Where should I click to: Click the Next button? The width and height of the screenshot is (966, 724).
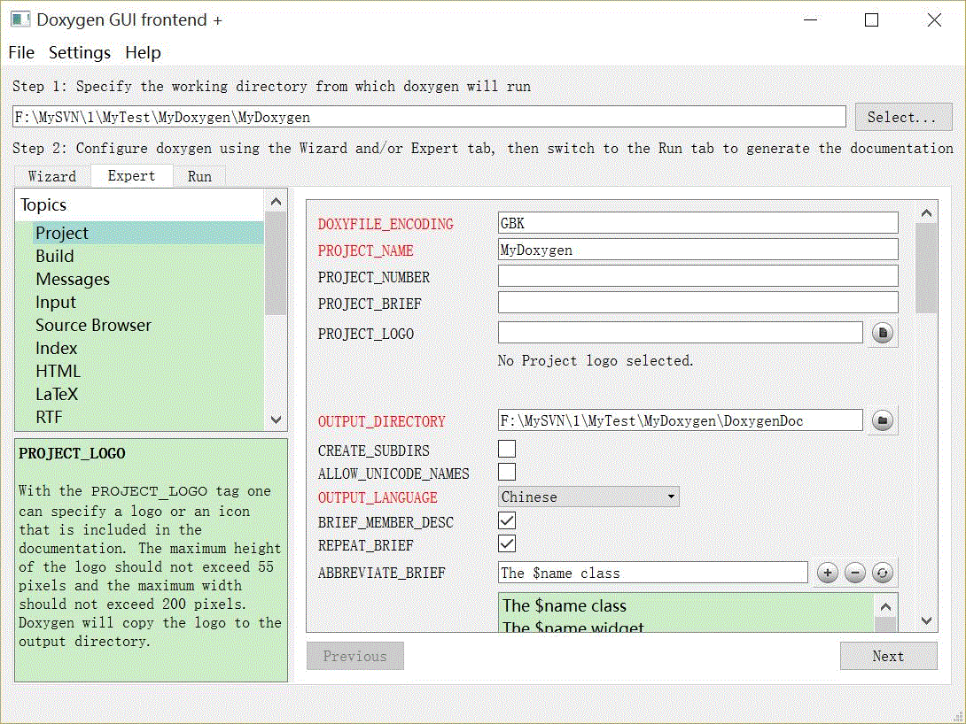coord(888,657)
